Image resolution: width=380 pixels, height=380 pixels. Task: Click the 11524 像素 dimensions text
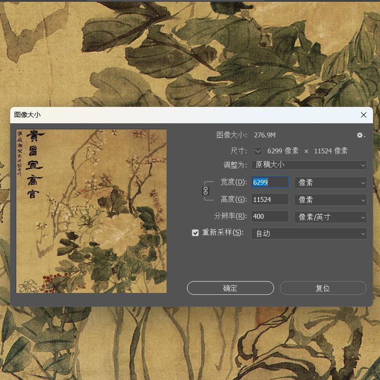point(331,151)
